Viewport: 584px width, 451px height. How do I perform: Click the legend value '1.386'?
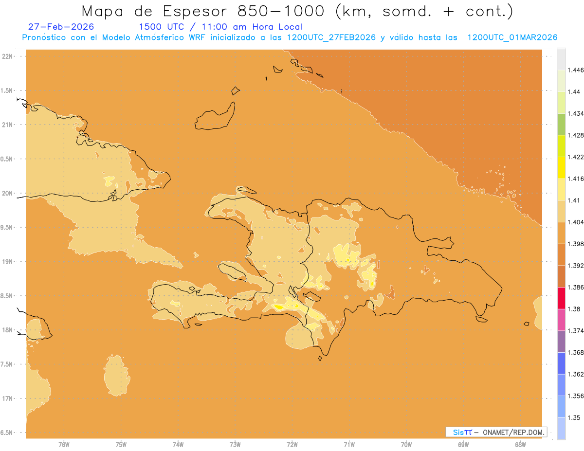tap(575, 287)
